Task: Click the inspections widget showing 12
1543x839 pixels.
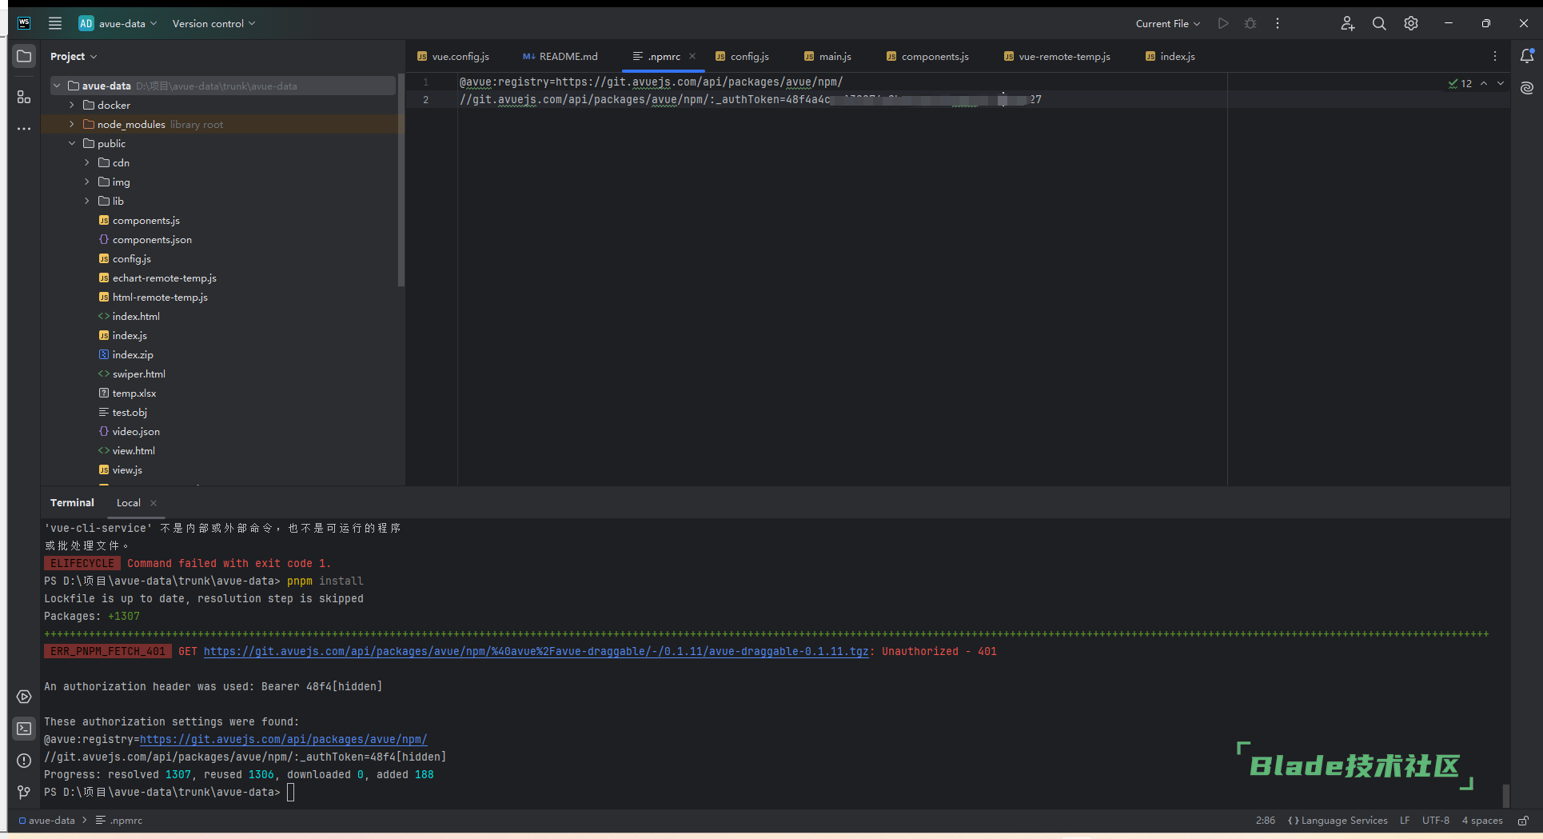Action: point(1460,83)
